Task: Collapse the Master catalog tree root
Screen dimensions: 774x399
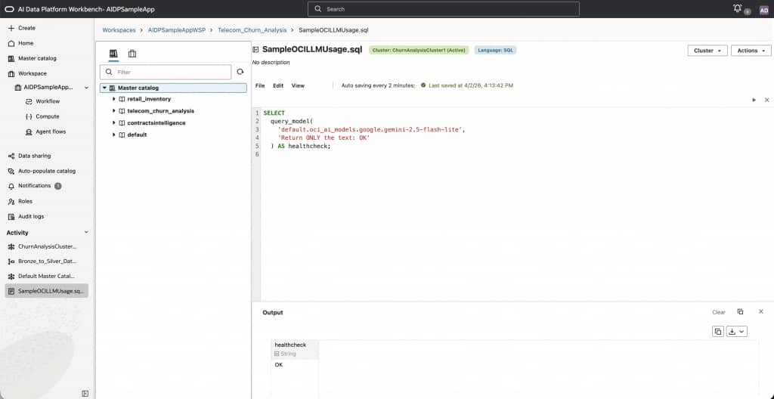Action: [104, 88]
